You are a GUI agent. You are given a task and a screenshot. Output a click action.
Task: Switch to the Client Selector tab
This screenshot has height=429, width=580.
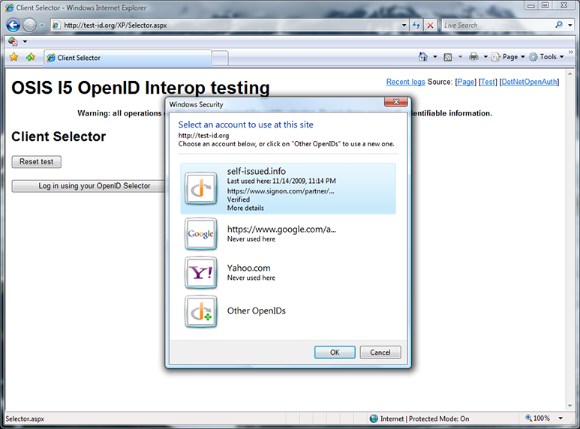[128, 58]
